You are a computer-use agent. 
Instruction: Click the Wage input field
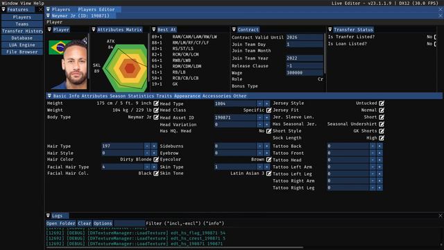point(305,72)
